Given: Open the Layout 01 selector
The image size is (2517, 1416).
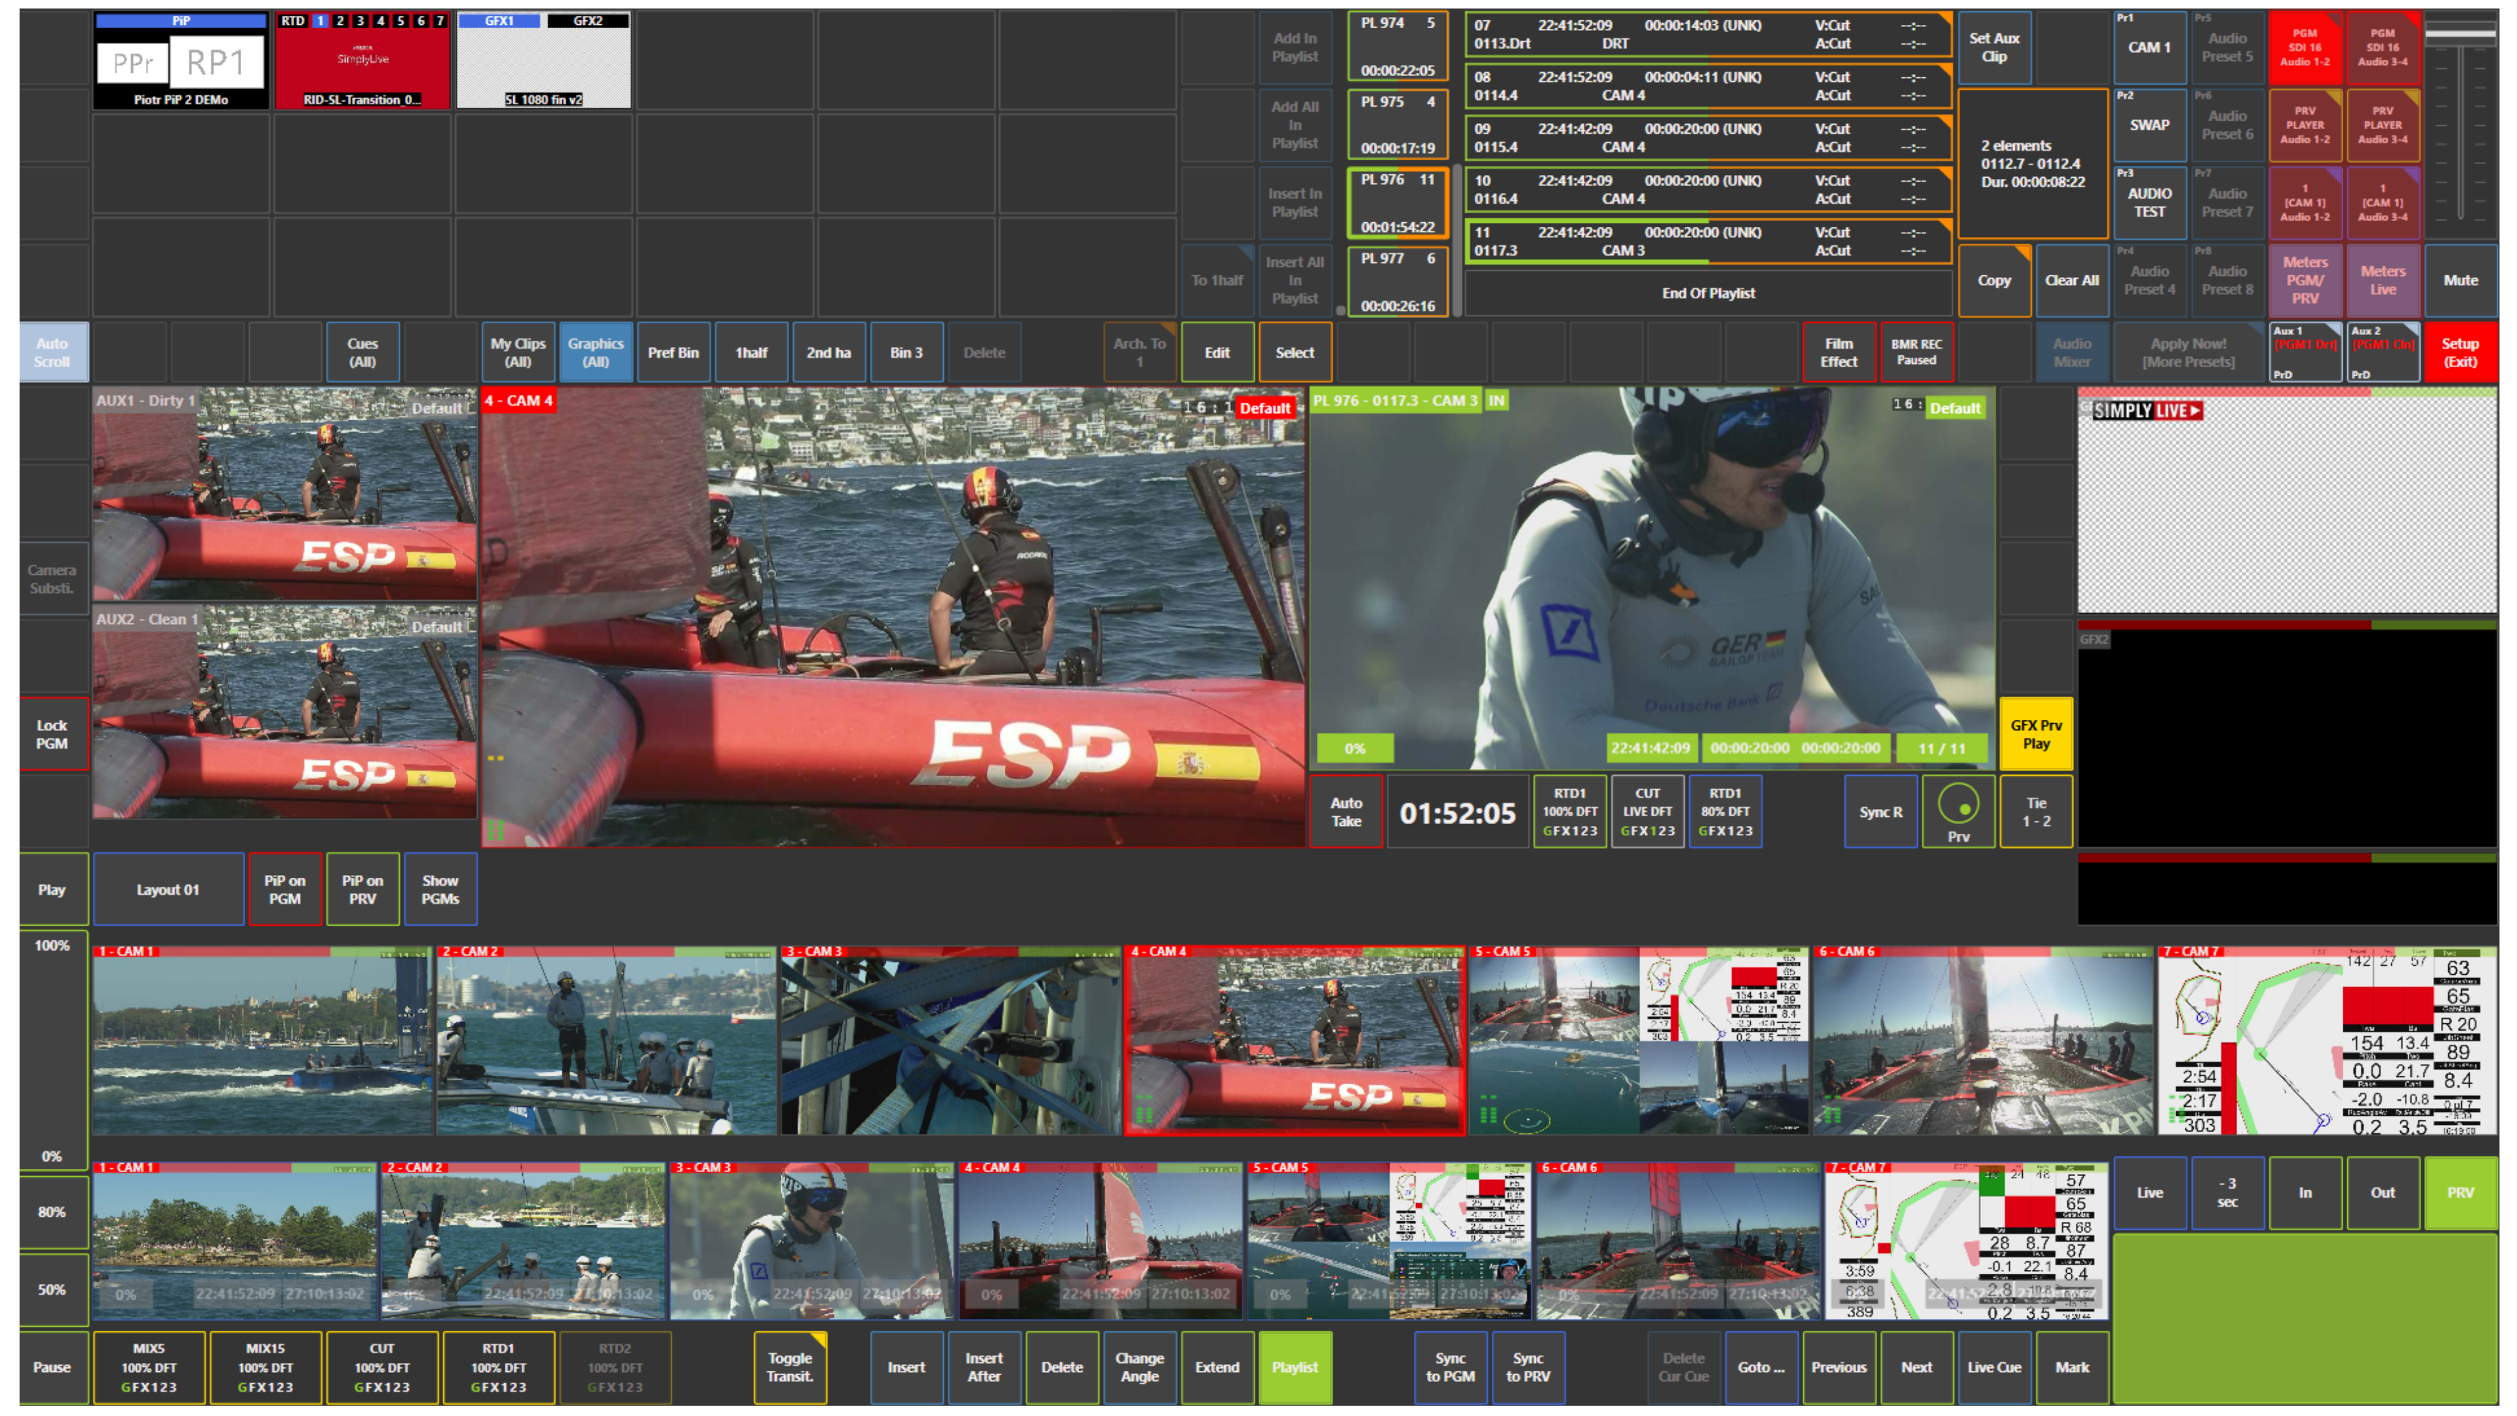Looking at the screenshot, I should [168, 890].
